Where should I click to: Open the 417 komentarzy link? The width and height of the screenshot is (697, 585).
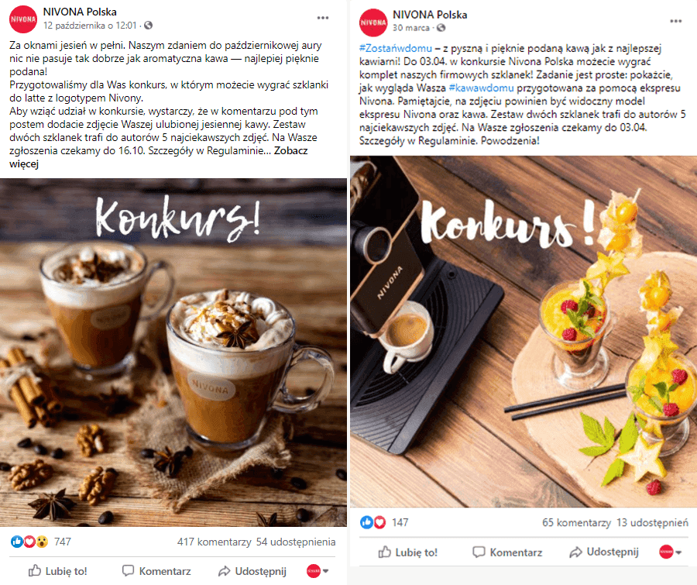[x=215, y=542]
